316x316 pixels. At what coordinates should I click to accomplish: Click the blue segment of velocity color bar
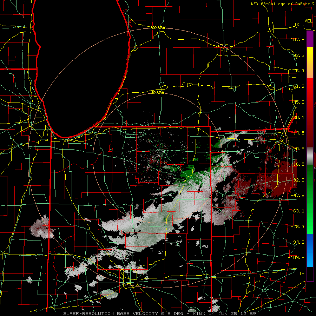310,250
